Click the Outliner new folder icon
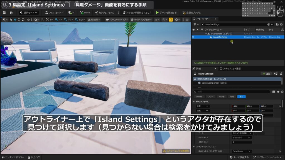The image size is (285, 160). click(x=277, y=24)
